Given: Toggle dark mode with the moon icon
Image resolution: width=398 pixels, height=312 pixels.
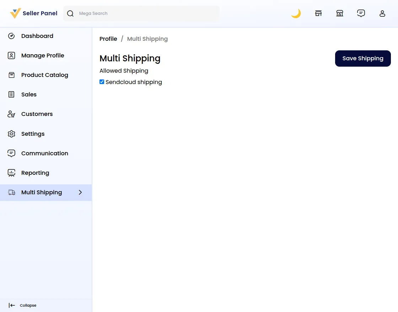Looking at the screenshot, I should click(x=296, y=13).
